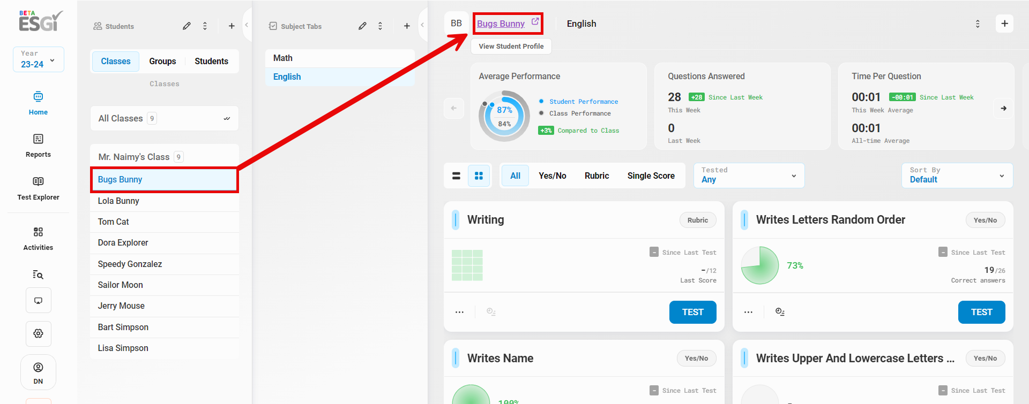The width and height of the screenshot is (1029, 404).
Task: Filter tests by All
Action: 515,176
